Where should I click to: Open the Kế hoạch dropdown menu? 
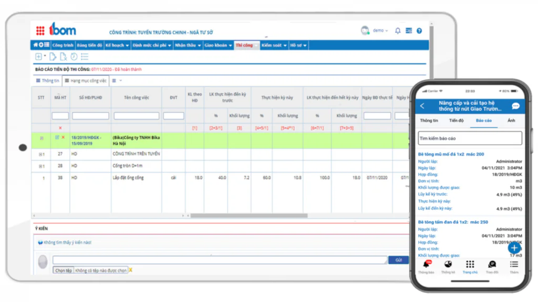click(117, 45)
